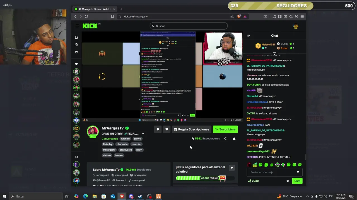357x200 pixels.
Task: Open a new browser tab
Action: 121,9
